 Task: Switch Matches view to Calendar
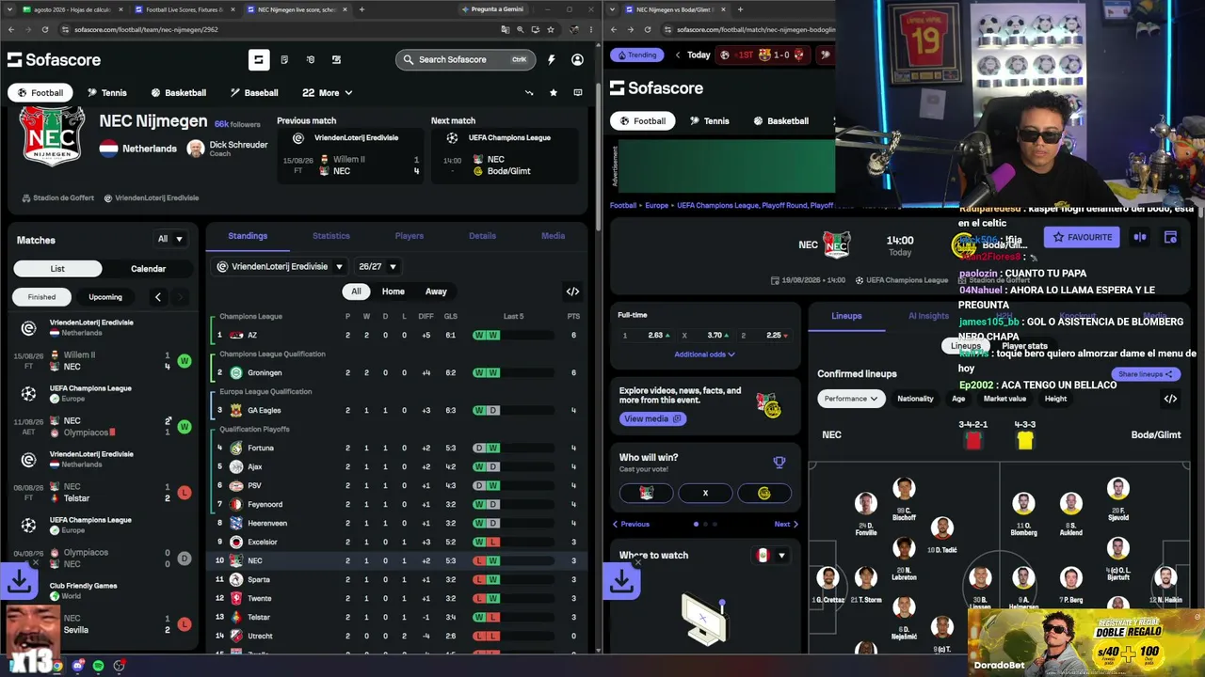click(148, 269)
